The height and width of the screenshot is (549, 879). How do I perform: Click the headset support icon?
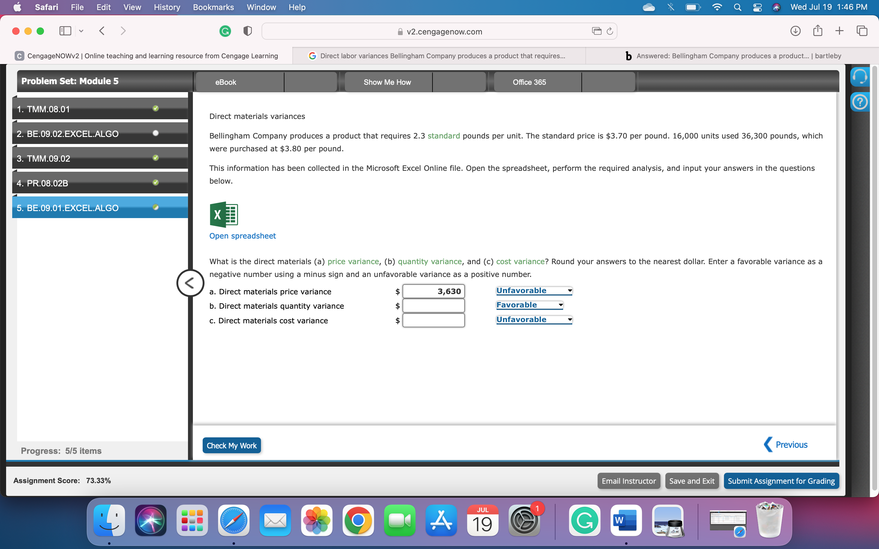[x=859, y=77]
